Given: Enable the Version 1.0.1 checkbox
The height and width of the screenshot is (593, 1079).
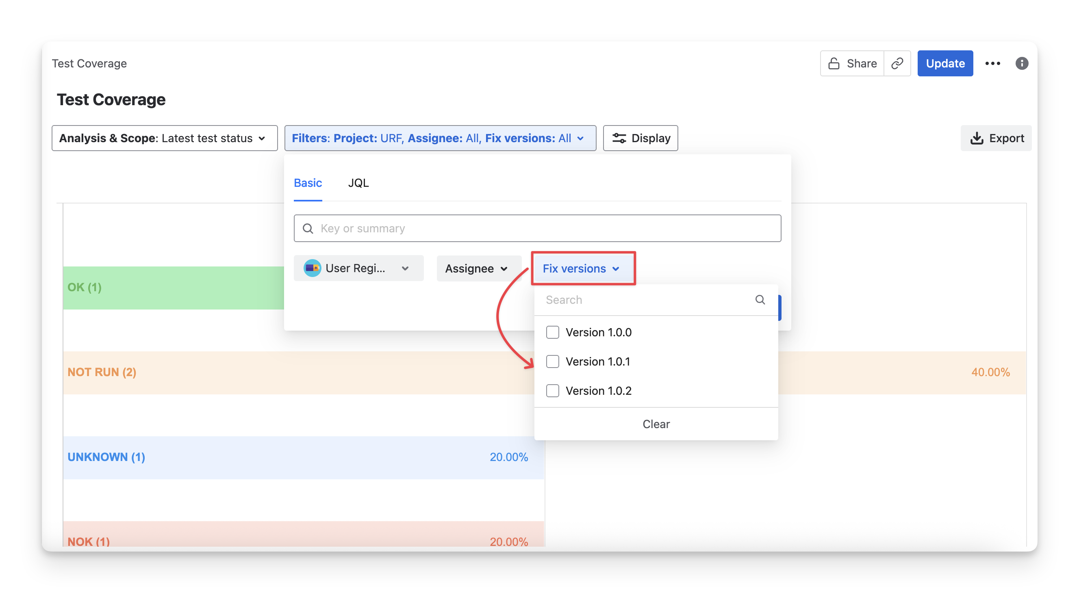Looking at the screenshot, I should click(552, 361).
